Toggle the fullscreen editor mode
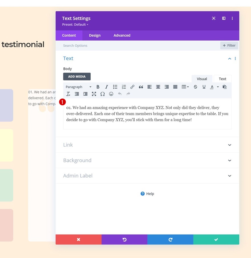251x258 pixels. [94, 94]
